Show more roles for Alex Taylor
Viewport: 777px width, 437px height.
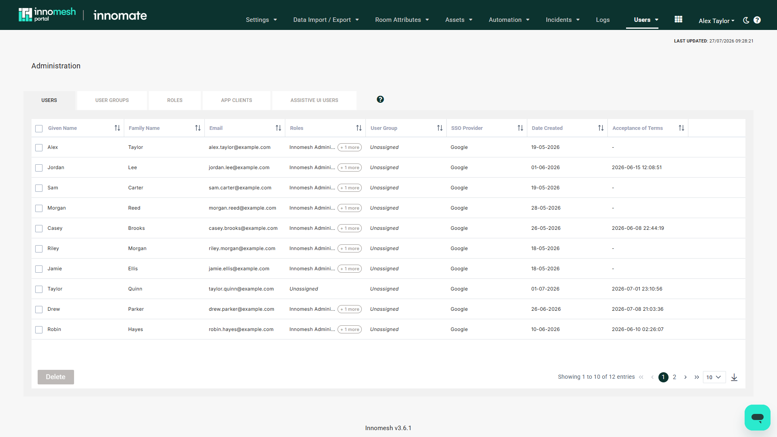350,148
